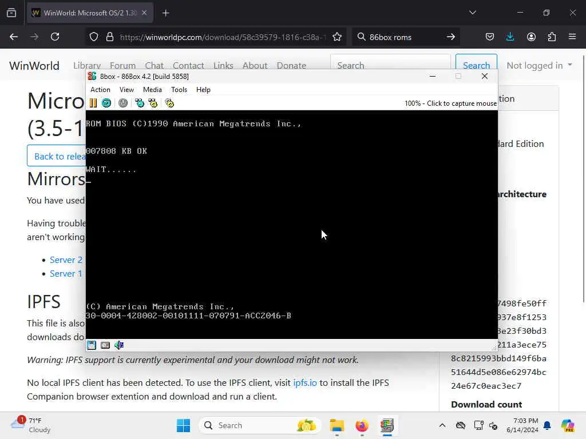
Task: Open Firefox from the taskbar
Action: [x=362, y=425]
